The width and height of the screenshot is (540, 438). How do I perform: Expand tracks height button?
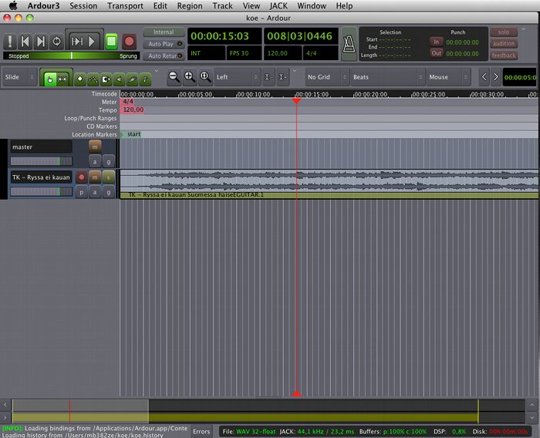(283, 77)
